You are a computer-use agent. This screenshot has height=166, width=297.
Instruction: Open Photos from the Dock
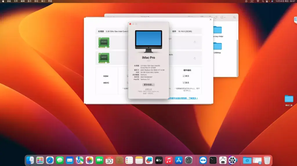click(x=89, y=160)
